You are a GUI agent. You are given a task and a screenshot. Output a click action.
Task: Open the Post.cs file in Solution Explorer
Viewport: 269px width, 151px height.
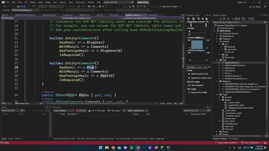228,73
